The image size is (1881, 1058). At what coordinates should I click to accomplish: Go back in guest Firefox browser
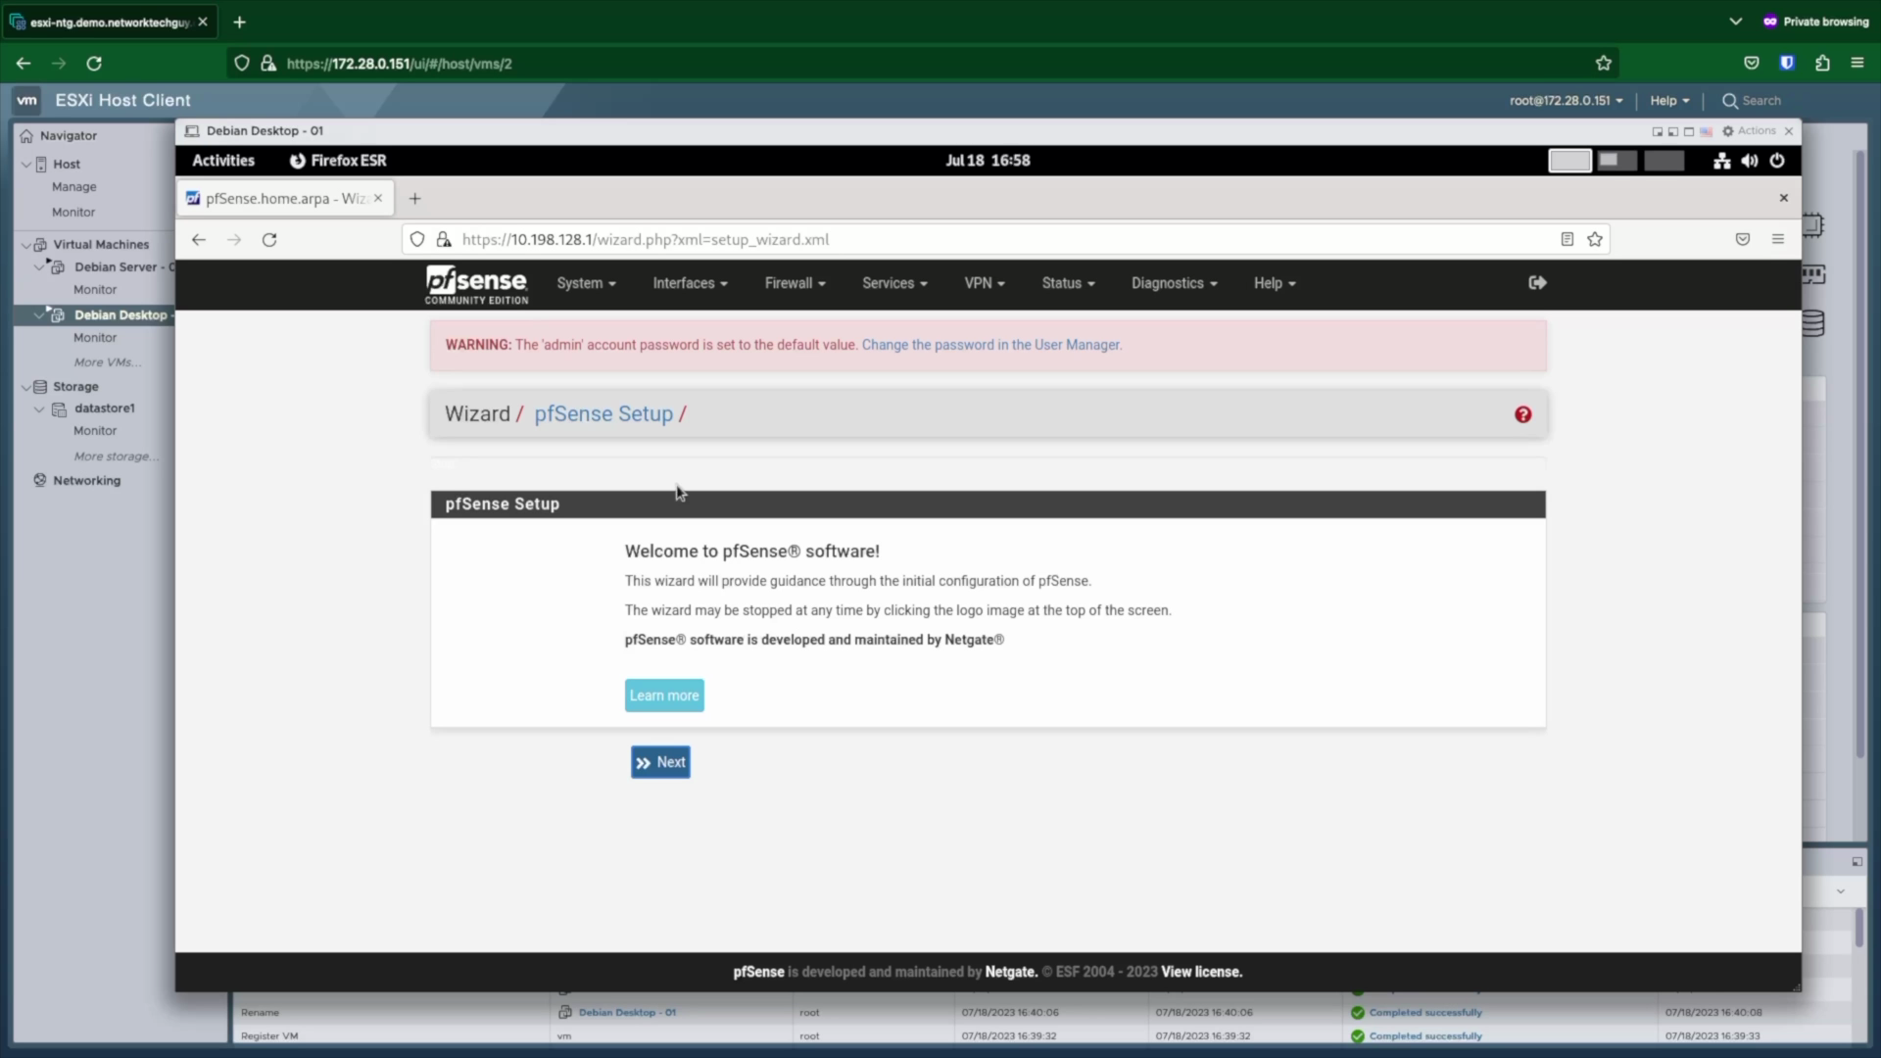[x=199, y=239]
